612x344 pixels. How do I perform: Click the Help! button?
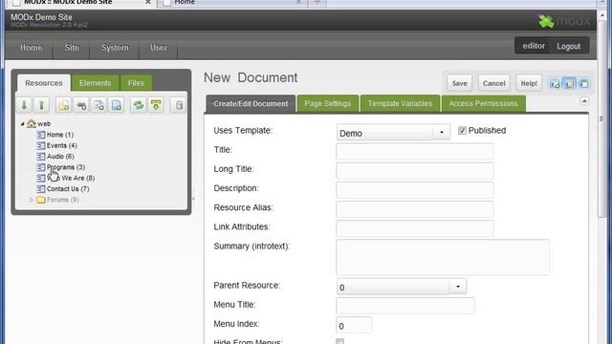click(529, 83)
